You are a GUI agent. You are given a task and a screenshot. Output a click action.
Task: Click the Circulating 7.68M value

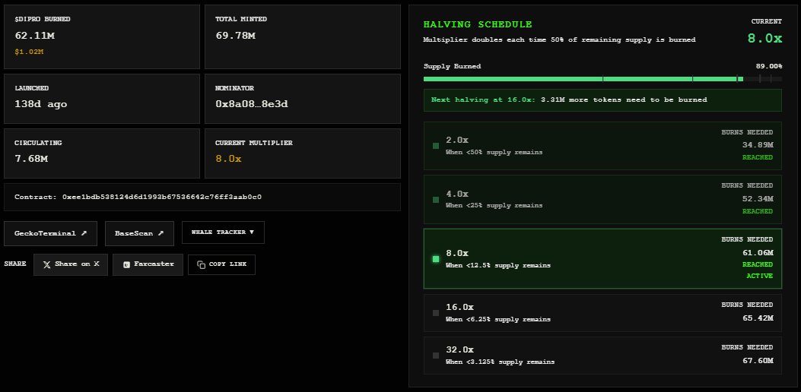pos(31,159)
